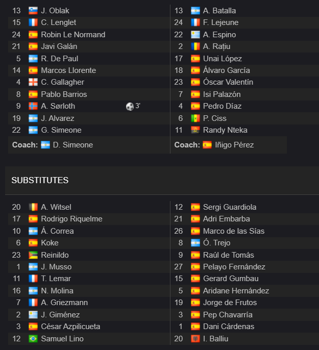Open Raúl de Tomás substitute entry

[228, 255]
